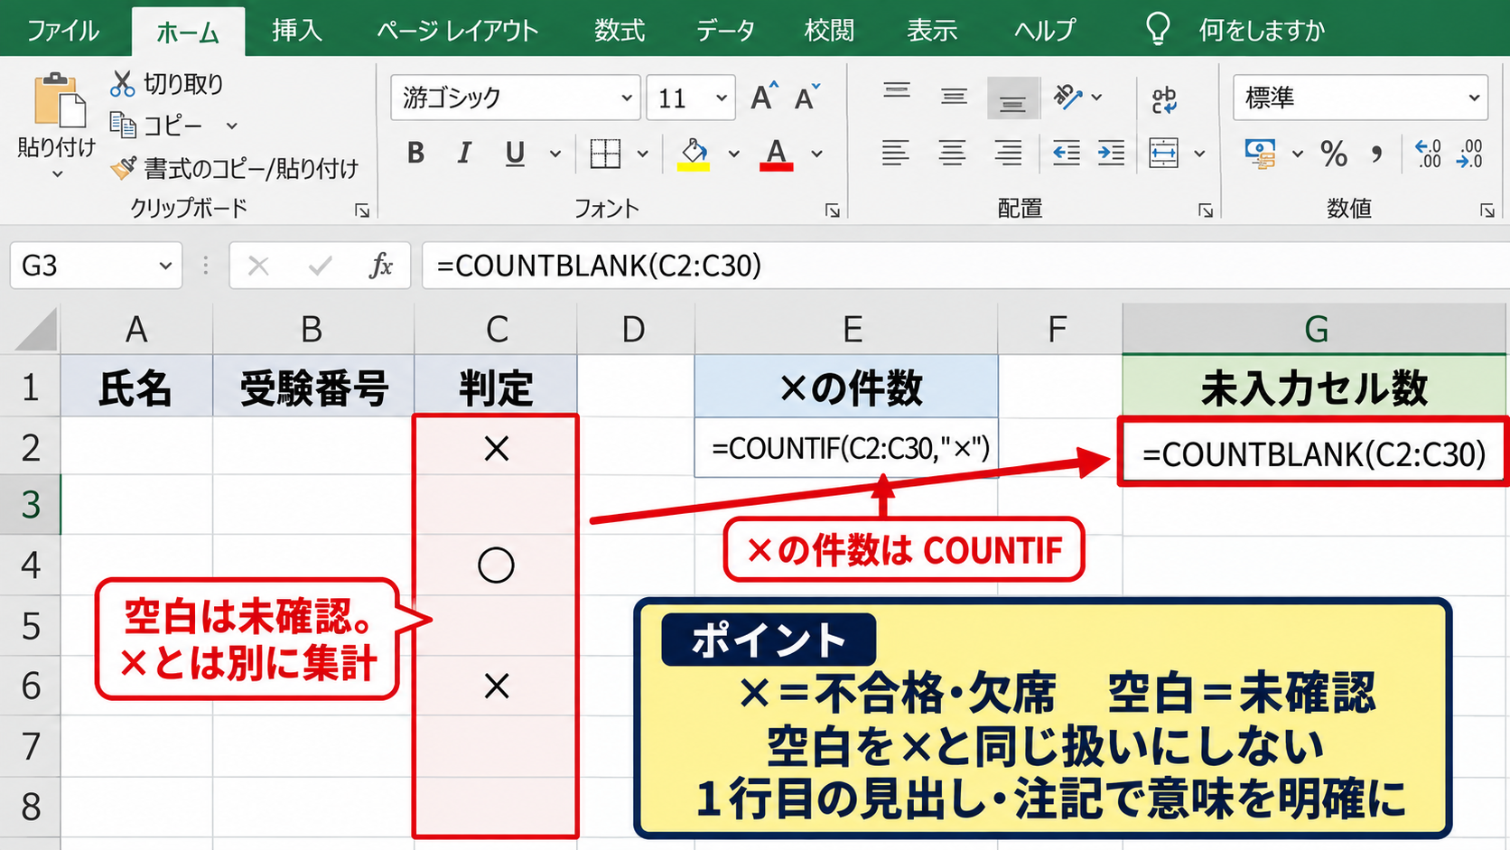This screenshot has height=850, width=1510.
Task: Open the font name 游ゴシック dropdown
Action: point(626,98)
